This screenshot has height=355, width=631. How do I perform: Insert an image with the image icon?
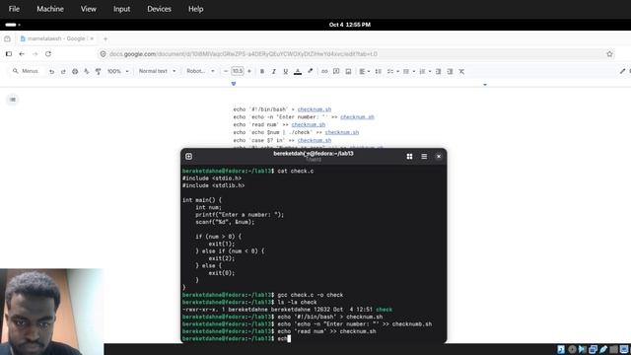point(348,71)
